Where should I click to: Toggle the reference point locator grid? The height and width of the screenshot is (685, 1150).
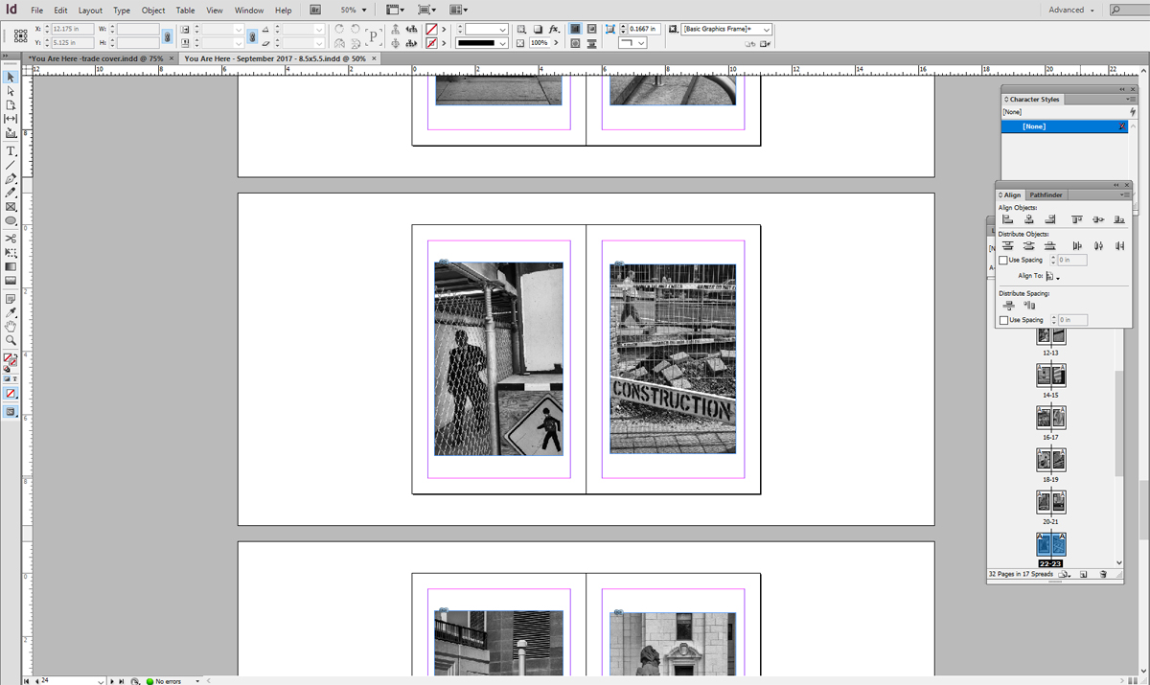(20, 36)
